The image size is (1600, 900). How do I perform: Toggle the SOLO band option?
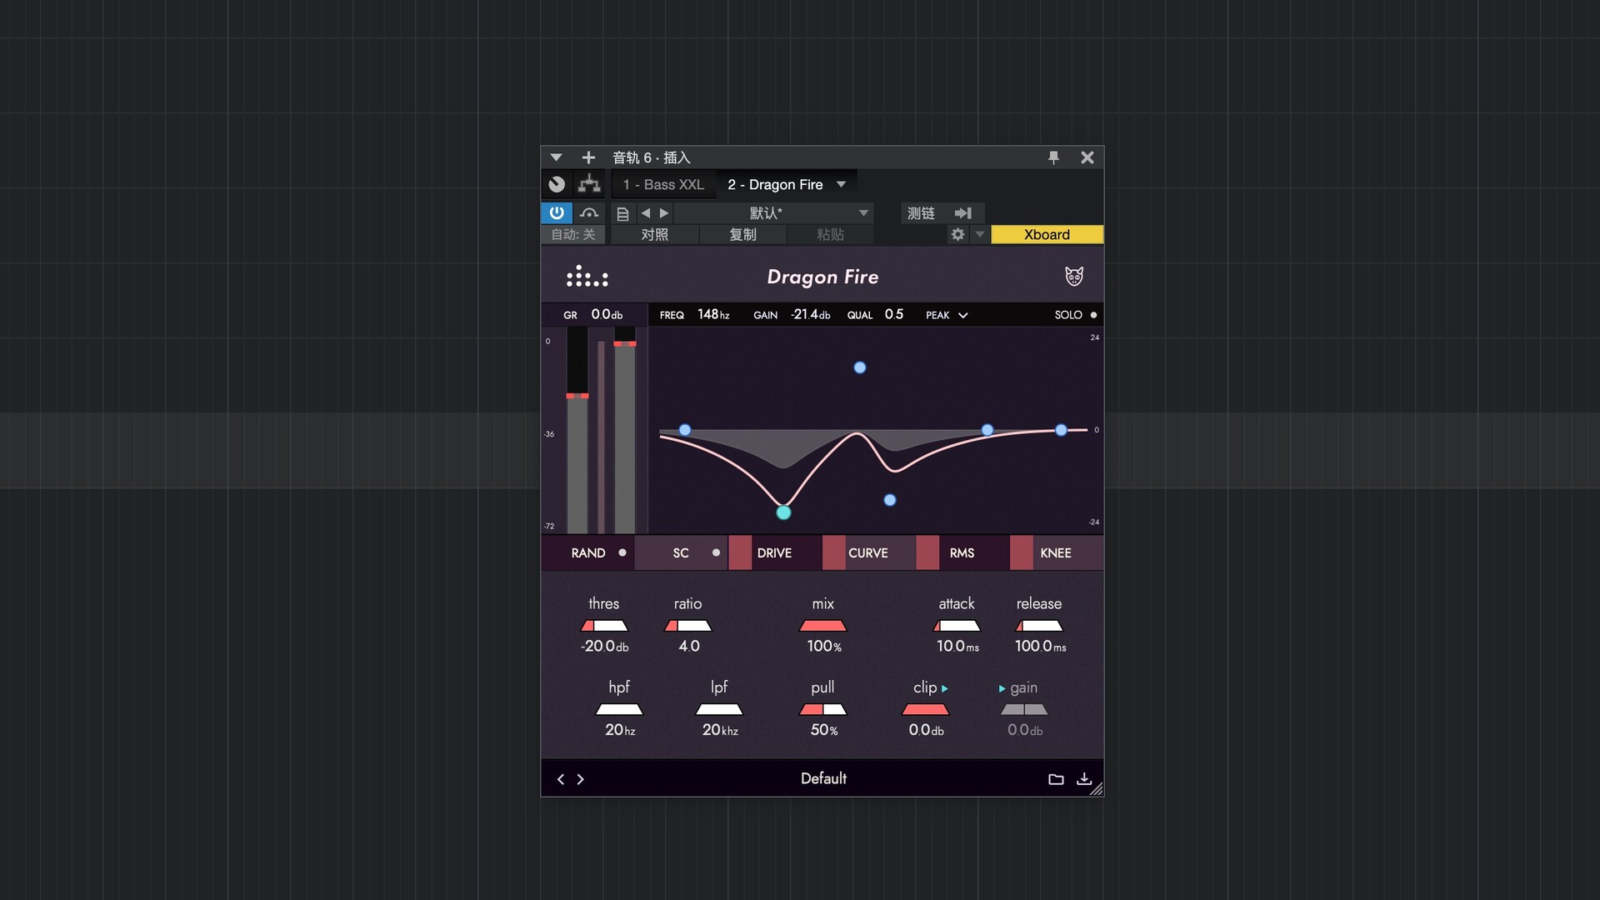(x=1075, y=315)
